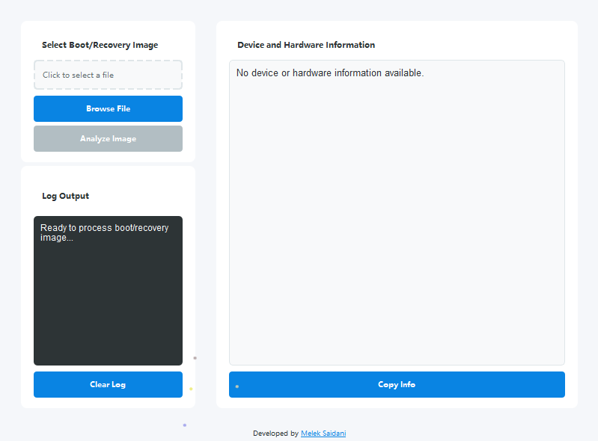Click 'No device or hardware information available.' text
The height and width of the screenshot is (441, 598).
click(x=330, y=73)
